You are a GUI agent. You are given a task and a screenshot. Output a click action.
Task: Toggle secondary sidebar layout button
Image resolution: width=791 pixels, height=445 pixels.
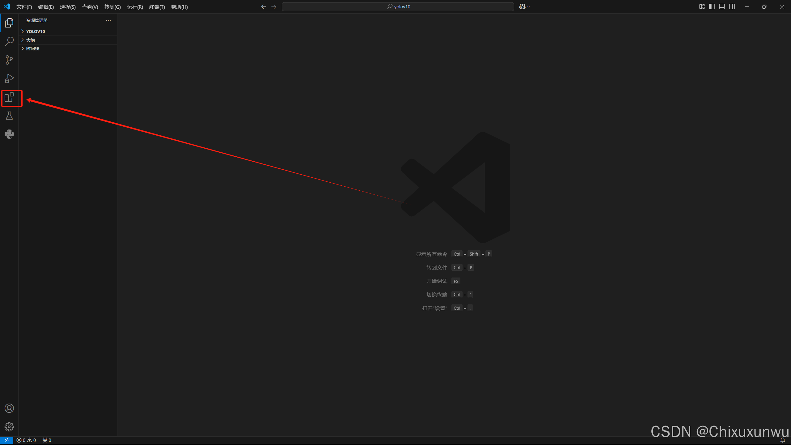point(732,6)
